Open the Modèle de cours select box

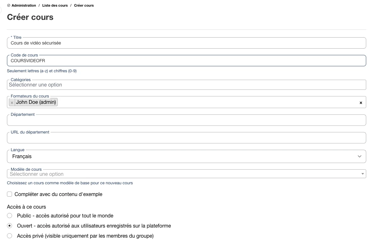coord(186,174)
